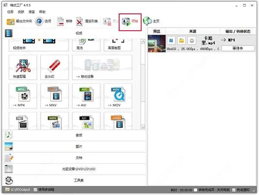This screenshot has height=195, width=259.
Task: Click the video preview thumbnail in task list
Action: [157, 43]
